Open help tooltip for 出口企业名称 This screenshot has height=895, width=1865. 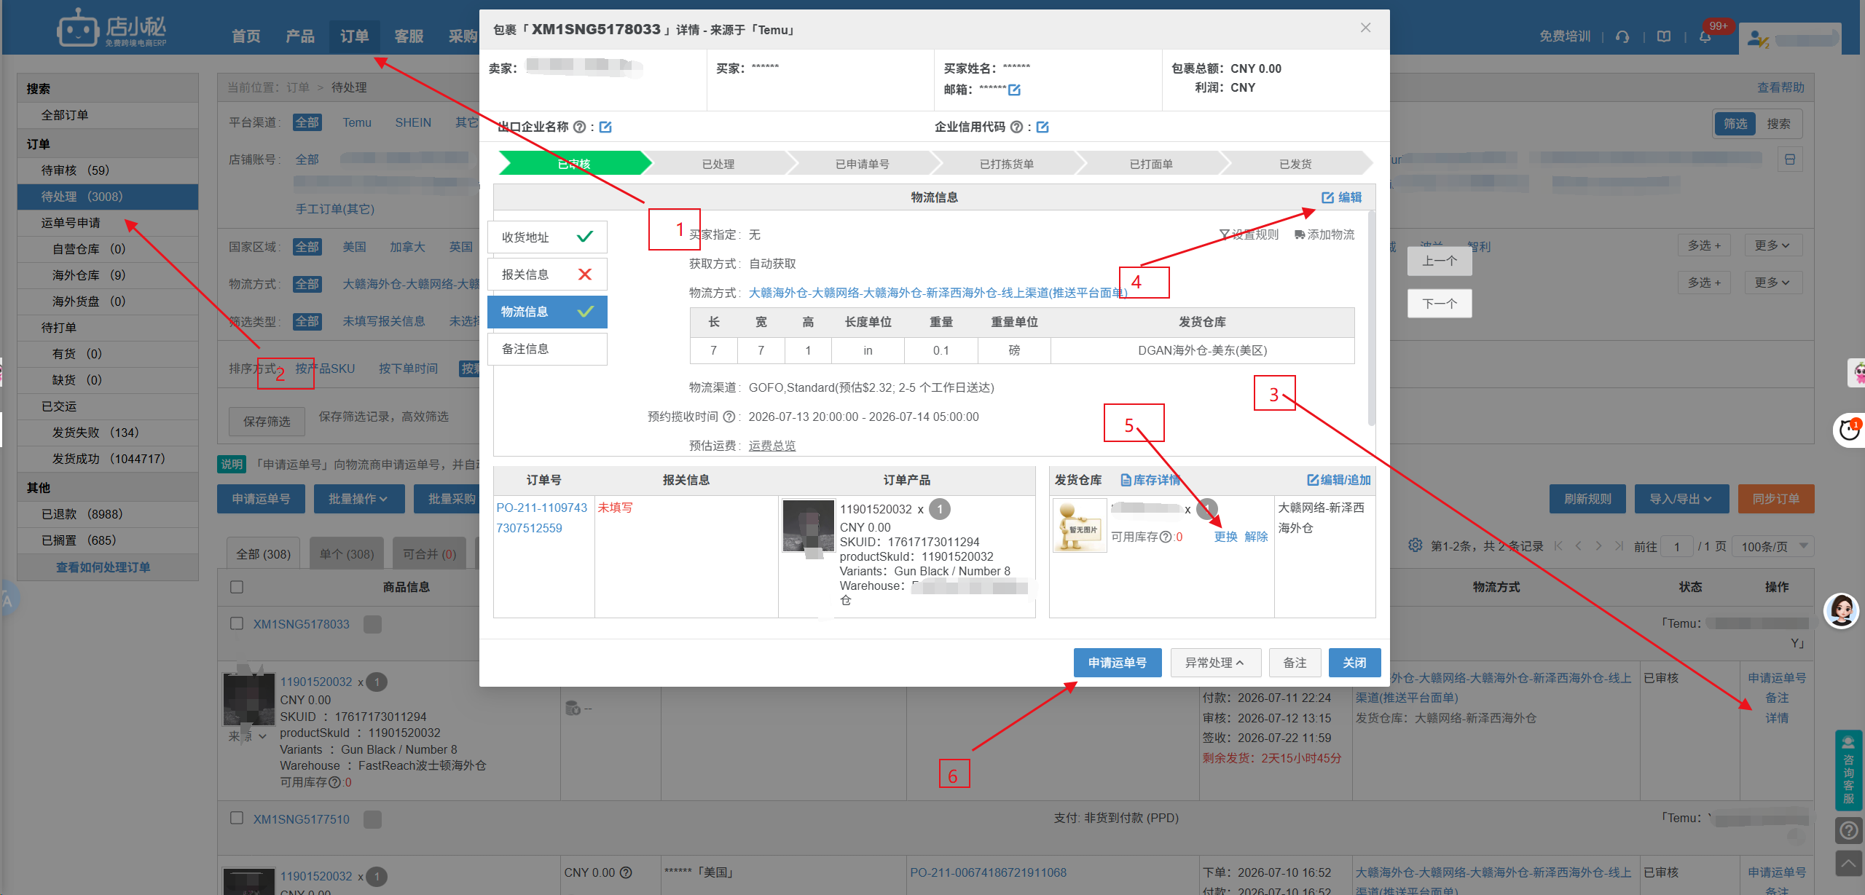tap(579, 127)
